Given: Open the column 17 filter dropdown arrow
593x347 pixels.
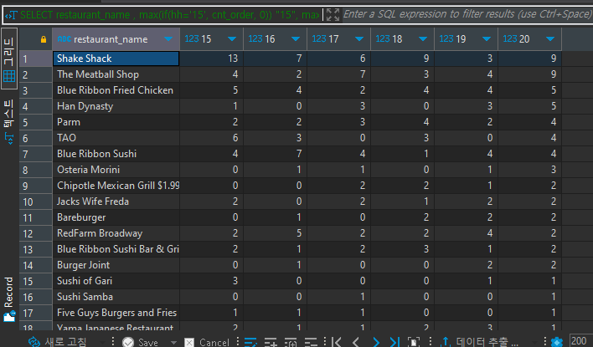Looking at the screenshot, I should [359, 39].
